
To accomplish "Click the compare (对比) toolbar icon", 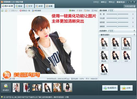I will click(93, 11).
